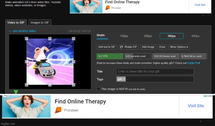Expand the More Options dropdown

click(x=179, y=47)
